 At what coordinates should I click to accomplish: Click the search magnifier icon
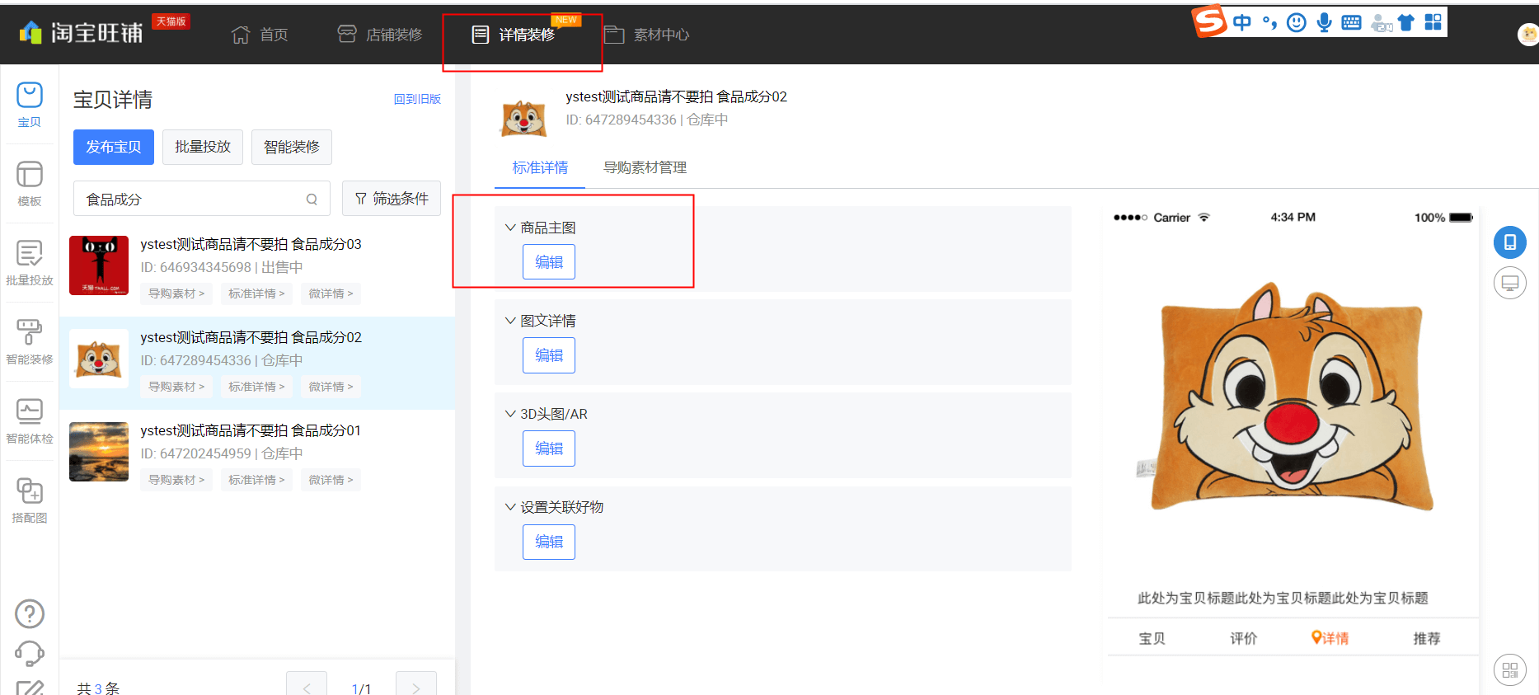[312, 199]
